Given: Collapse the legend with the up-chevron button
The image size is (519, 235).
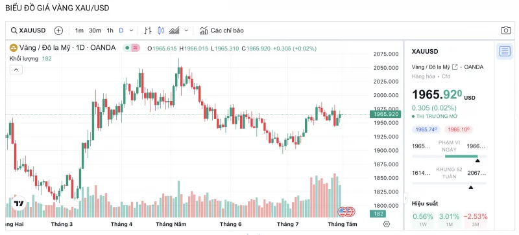Looking at the screenshot, I should [x=16, y=69].
